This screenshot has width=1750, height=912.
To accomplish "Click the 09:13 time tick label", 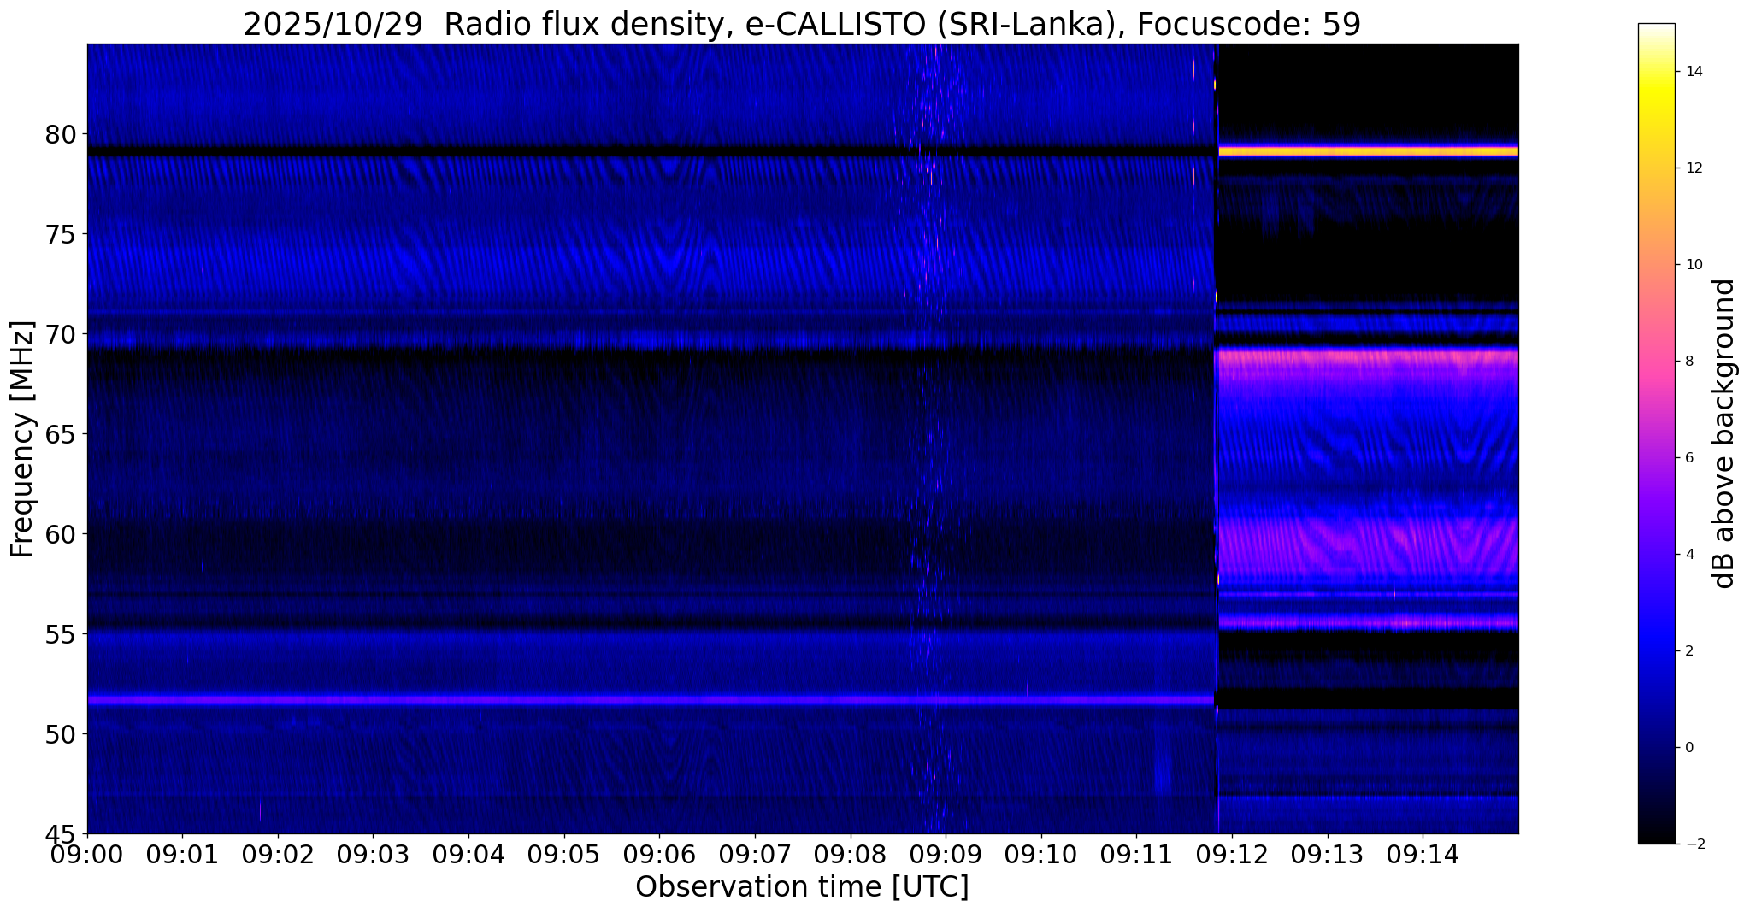I will 1328,854.
